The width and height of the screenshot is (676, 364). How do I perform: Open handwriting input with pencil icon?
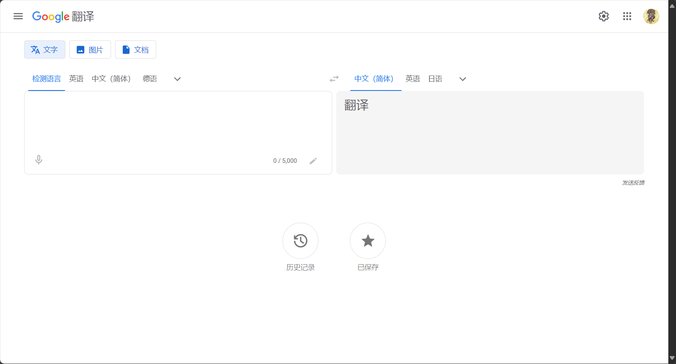pyautogui.click(x=313, y=161)
